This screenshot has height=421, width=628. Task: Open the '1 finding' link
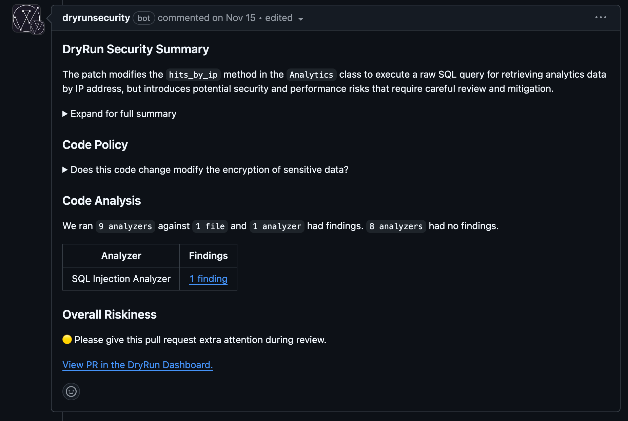(208, 279)
